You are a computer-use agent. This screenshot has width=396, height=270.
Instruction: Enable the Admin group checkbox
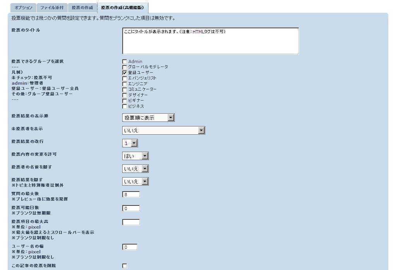point(125,62)
